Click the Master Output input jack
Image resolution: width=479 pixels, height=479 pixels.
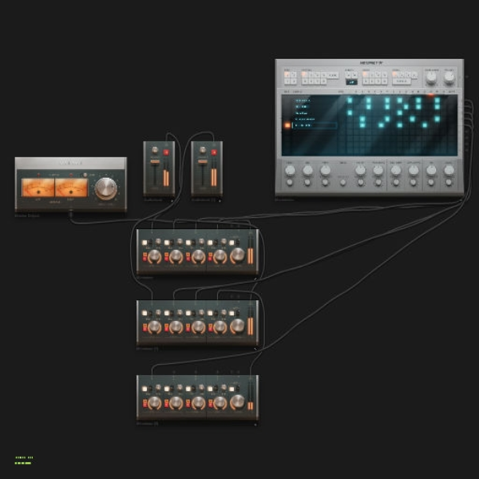(71, 213)
